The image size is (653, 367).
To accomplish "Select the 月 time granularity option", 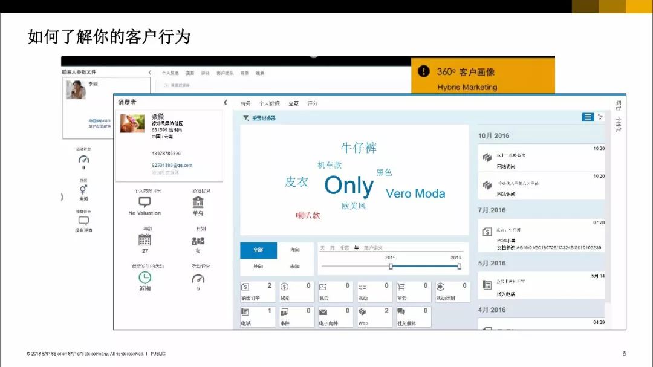I will [333, 248].
